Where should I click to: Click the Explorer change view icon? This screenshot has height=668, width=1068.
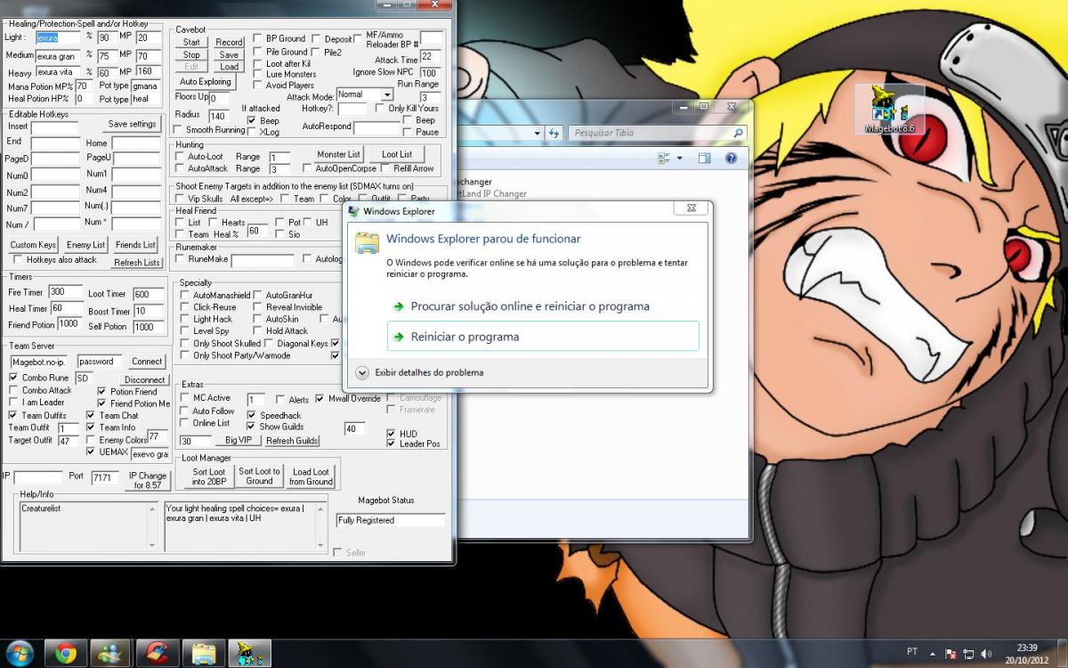[663, 158]
